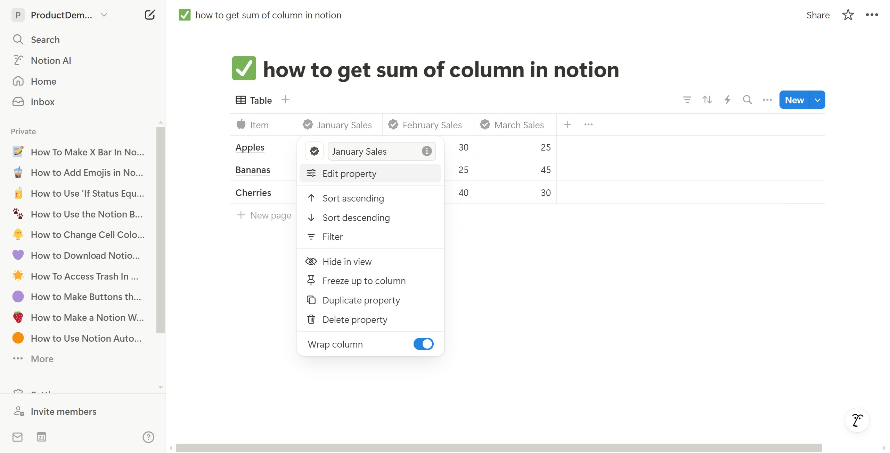
Task: Open the Apples row page
Action: coord(250,147)
